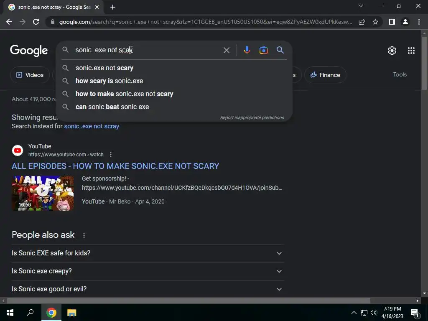Open the YouTube result options dots
428x321 pixels.
tap(110, 155)
